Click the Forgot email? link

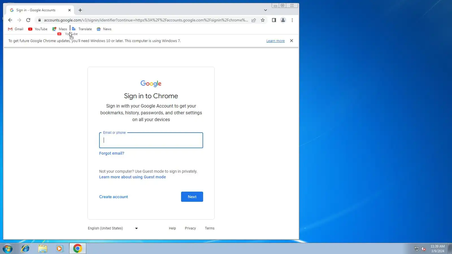click(x=112, y=153)
